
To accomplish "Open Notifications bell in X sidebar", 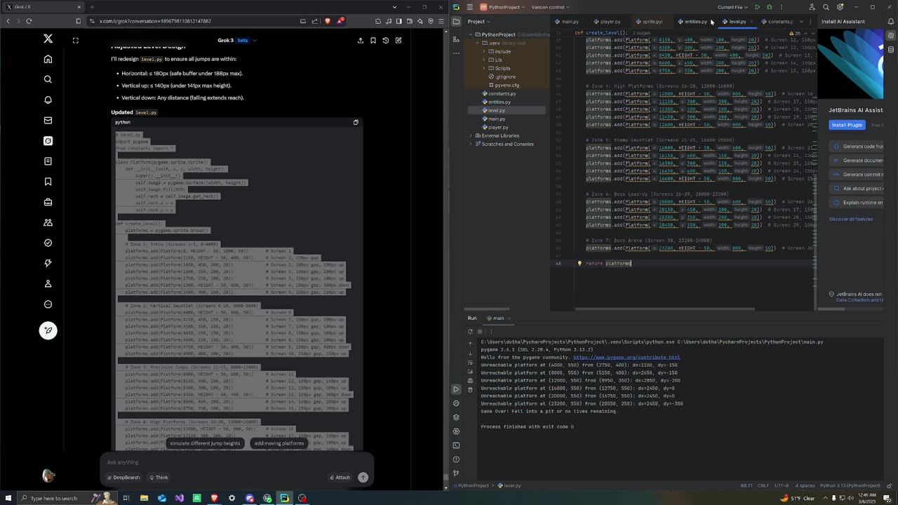I will point(48,100).
